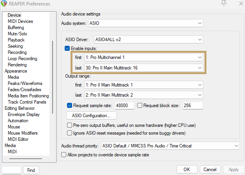This screenshot has width=245, height=175.
Task: Open Loop Recording preferences page
Action: (x=23, y=59)
